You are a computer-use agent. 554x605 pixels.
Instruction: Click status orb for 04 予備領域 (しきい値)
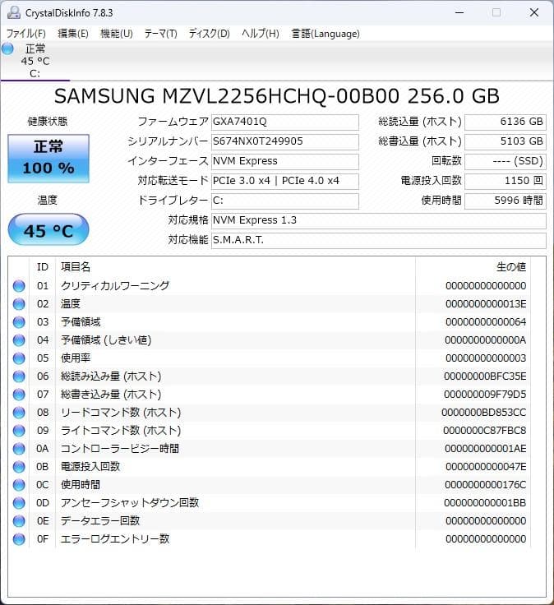pos(19,340)
